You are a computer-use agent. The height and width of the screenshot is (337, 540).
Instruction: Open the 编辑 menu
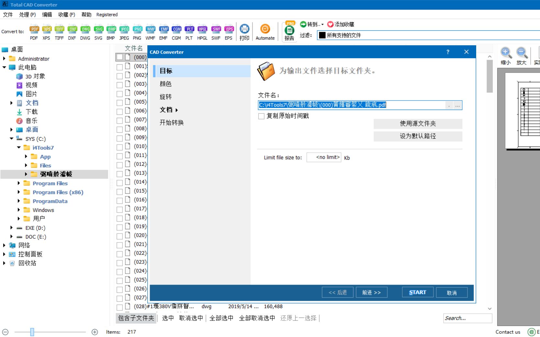pyautogui.click(x=47, y=15)
